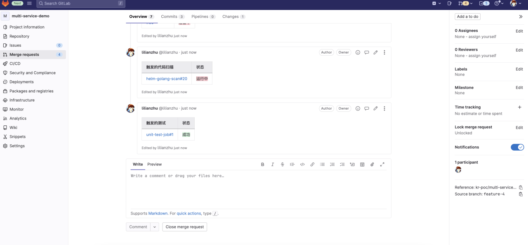Click the Bold formatting icon in comment editor
This screenshot has width=528, height=245.
tap(262, 165)
